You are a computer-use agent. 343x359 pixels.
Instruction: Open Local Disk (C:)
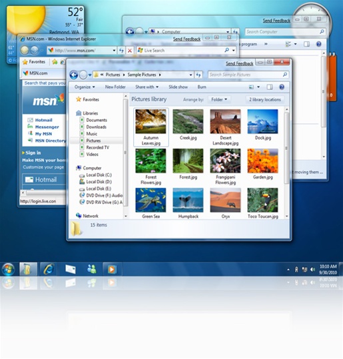(x=99, y=175)
